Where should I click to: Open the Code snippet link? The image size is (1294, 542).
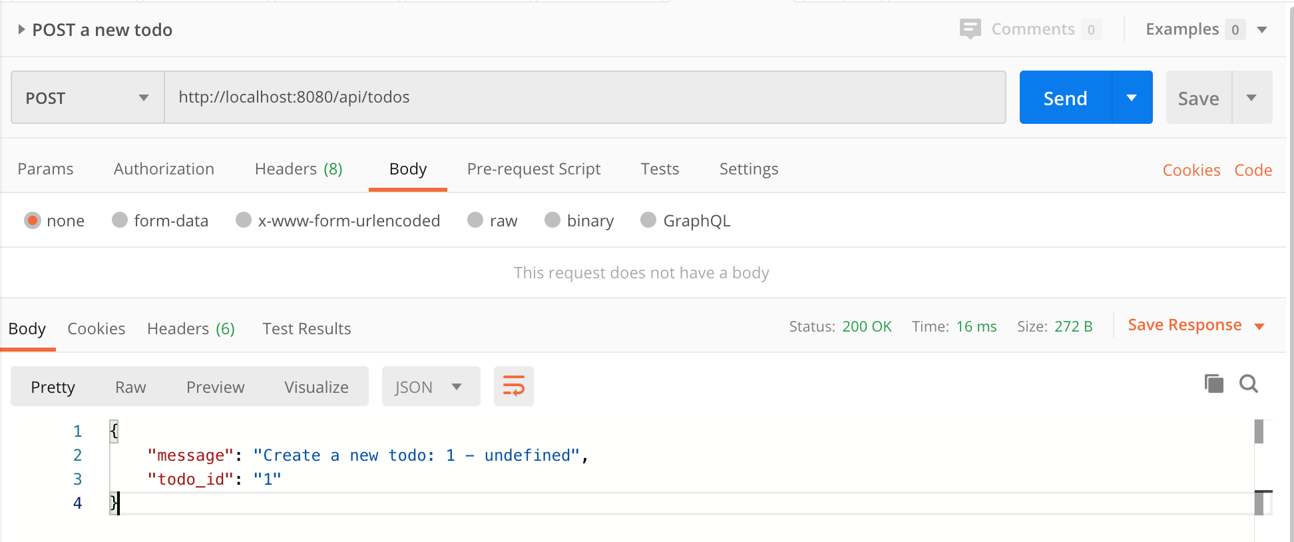point(1253,170)
